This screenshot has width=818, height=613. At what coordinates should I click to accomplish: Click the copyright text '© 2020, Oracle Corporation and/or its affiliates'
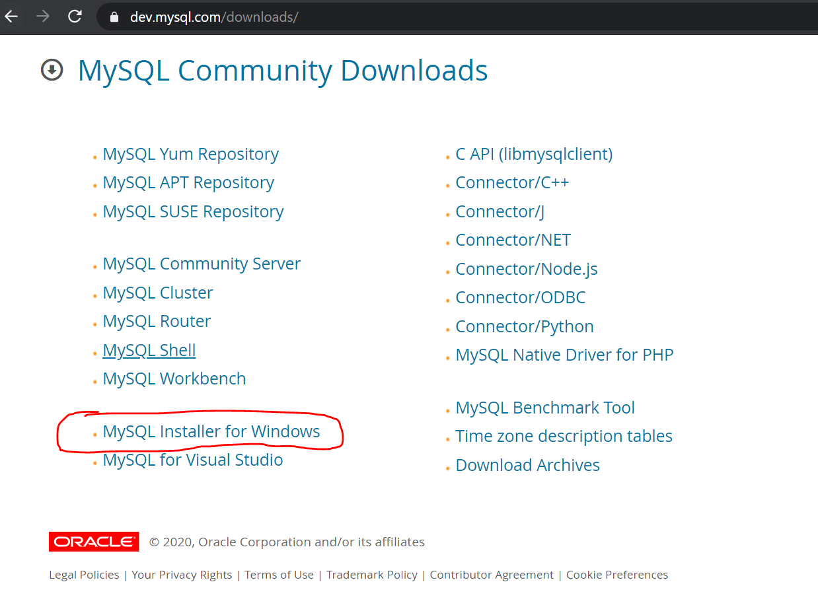287,542
